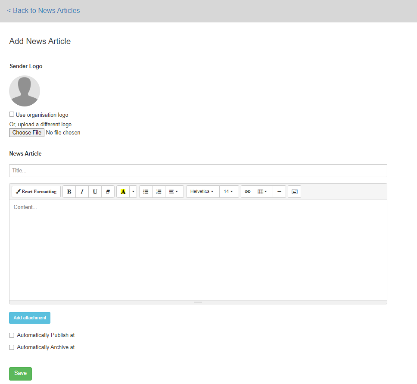Viewport: 417px width, 384px height.
Task: Underline the selected text
Action: [95, 192]
